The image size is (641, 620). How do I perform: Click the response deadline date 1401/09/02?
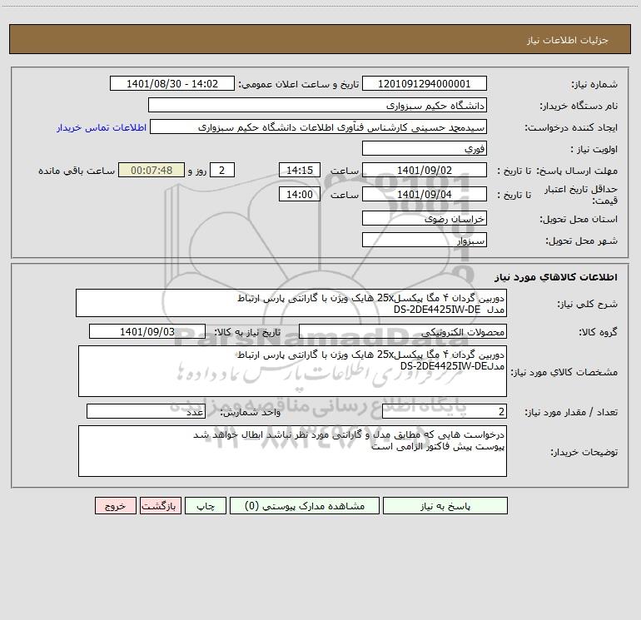click(x=425, y=170)
